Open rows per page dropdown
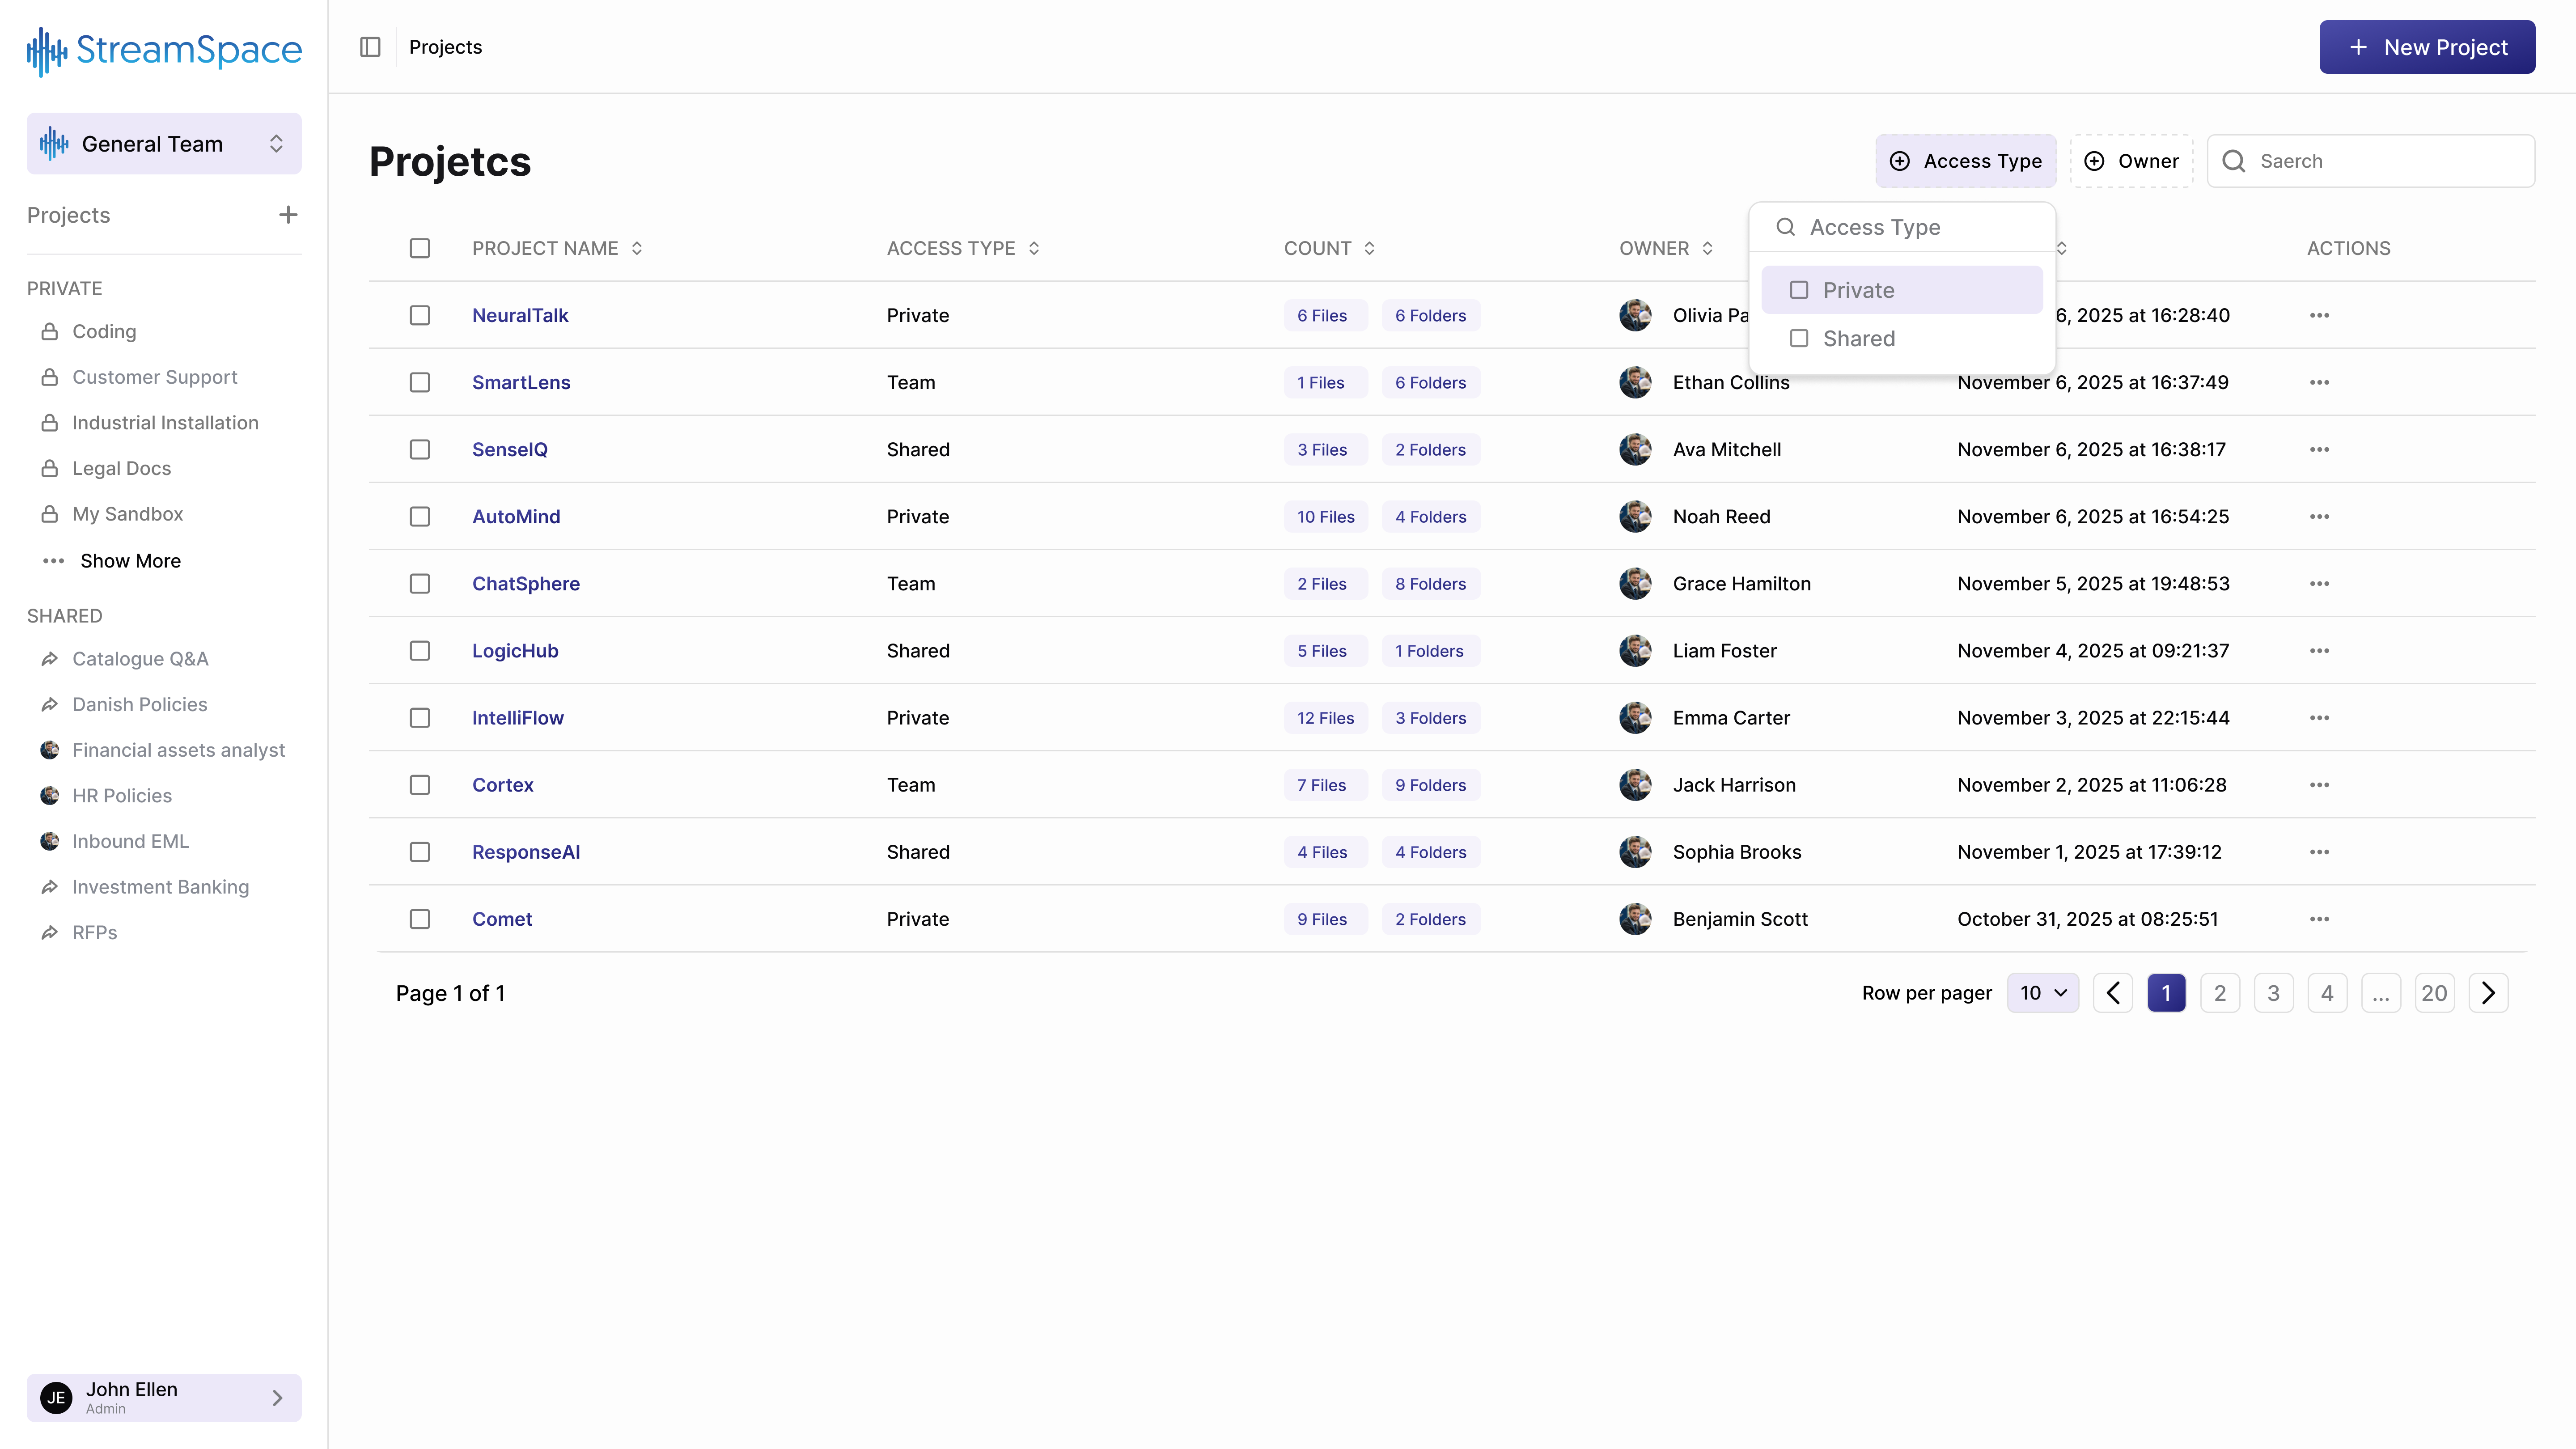Screen dimensions: 2576x1449 point(2042,993)
